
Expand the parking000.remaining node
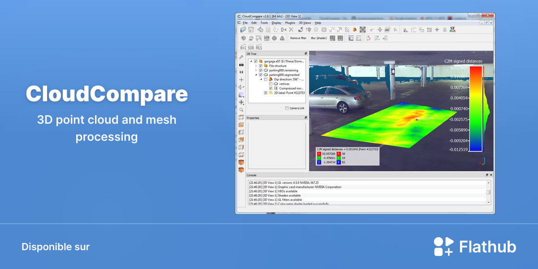tap(256, 70)
